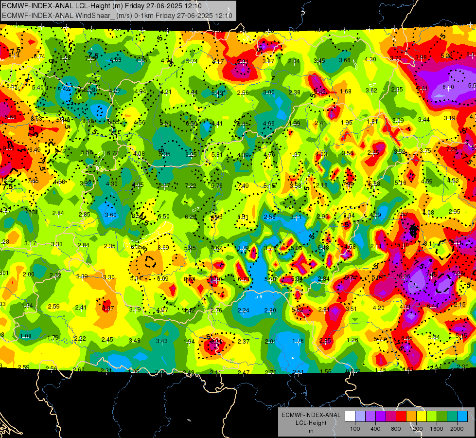Screen dimensions: 476x438
Task: Click the shear value 5.74
Action: click(192, 61)
